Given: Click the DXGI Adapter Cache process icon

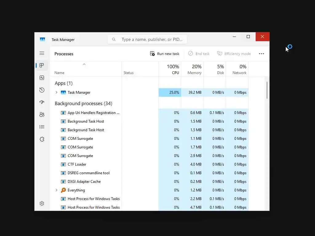Looking at the screenshot, I should [x=63, y=182].
